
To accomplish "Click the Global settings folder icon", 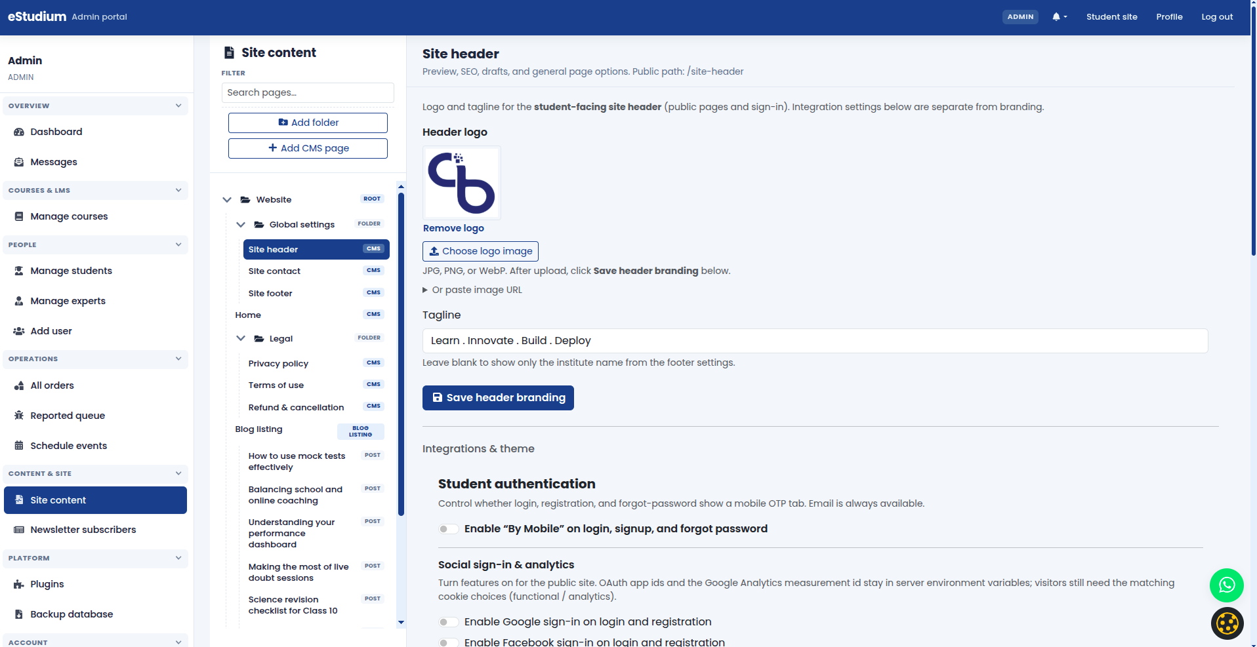I will click(259, 225).
